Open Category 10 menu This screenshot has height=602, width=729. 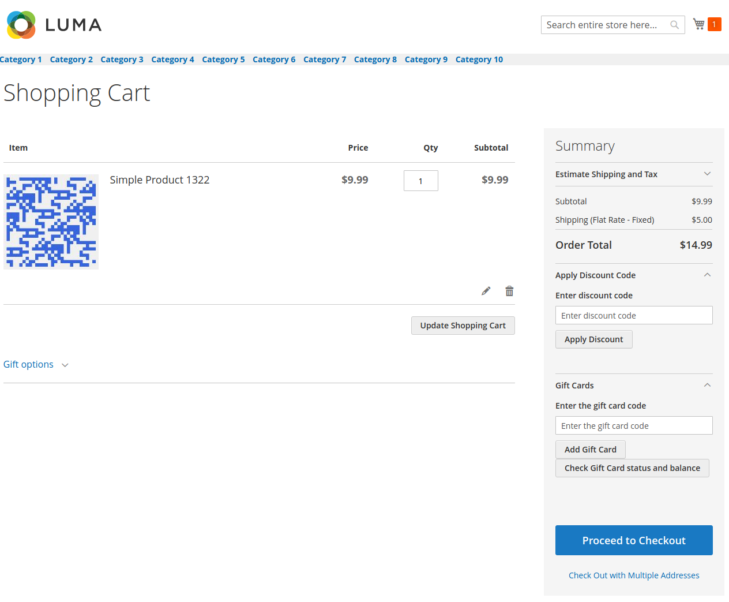pyautogui.click(x=479, y=59)
